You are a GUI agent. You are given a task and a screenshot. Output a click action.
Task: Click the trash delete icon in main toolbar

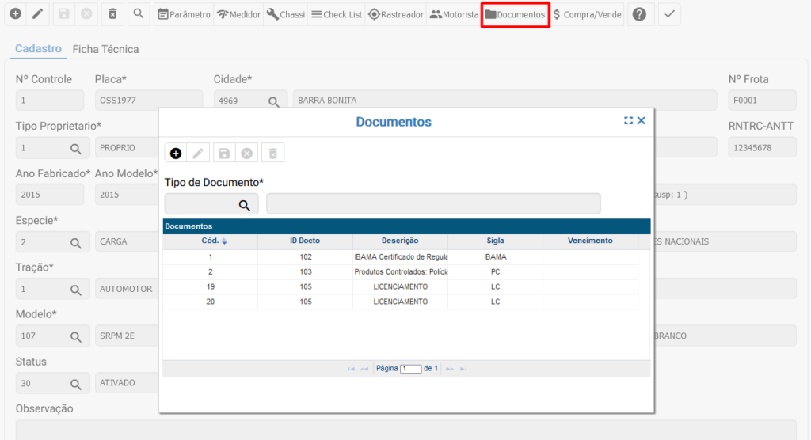(x=112, y=14)
